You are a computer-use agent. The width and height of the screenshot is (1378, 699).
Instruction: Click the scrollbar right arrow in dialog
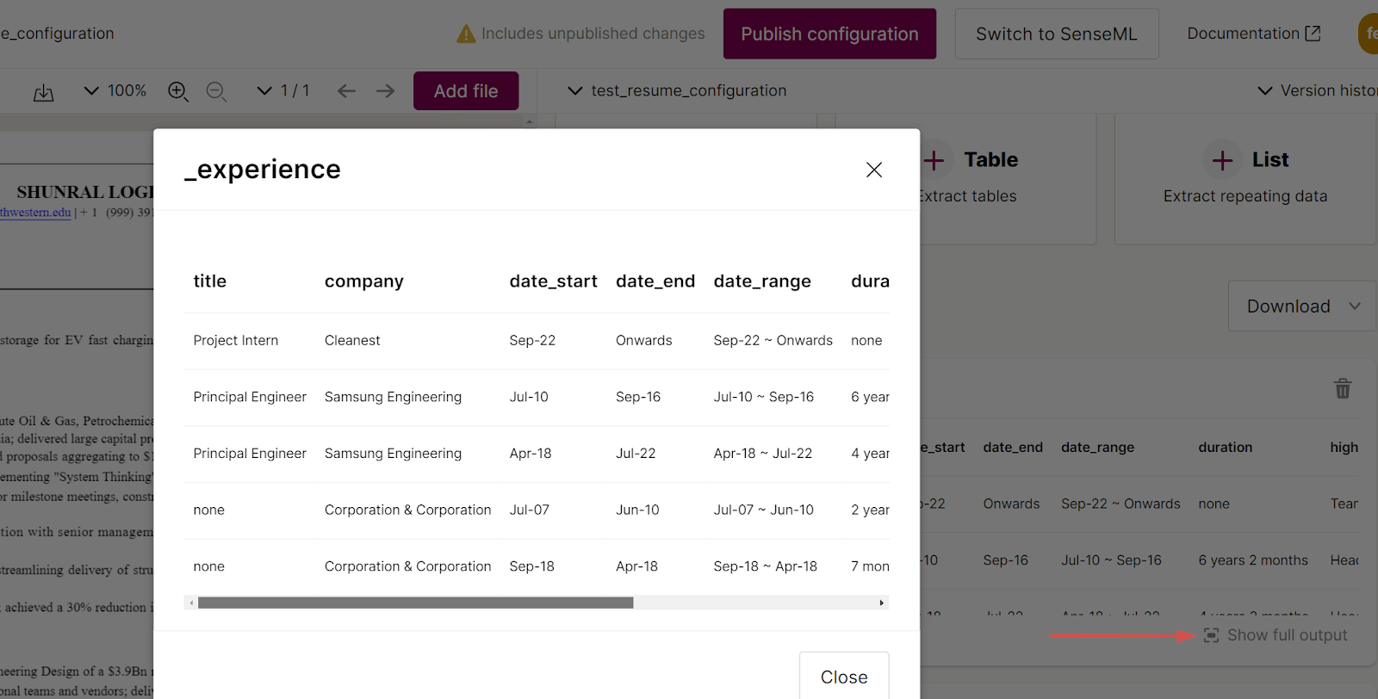[881, 603]
